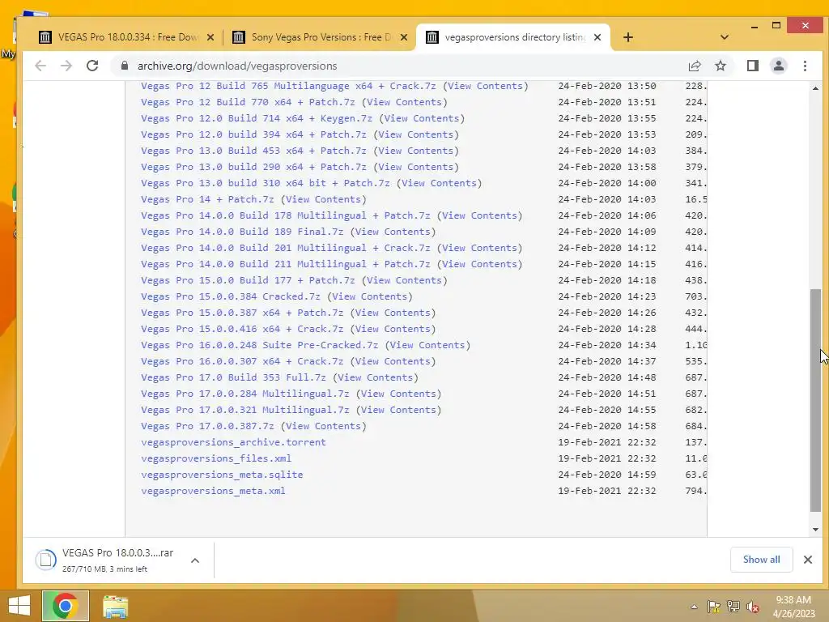The image size is (829, 622).
Task: Open a new tab with plus button
Action: [627, 37]
